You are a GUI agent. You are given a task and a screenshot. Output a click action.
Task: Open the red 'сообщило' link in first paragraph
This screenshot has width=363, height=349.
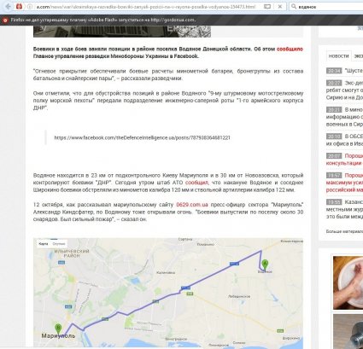[290, 49]
